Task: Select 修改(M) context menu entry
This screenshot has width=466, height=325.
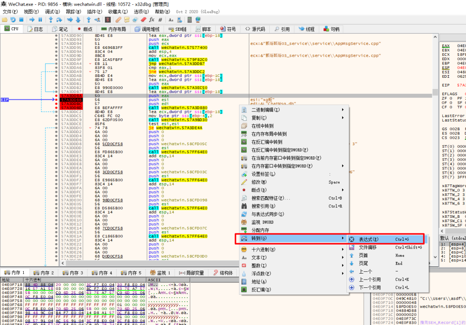Action: click(x=294, y=182)
